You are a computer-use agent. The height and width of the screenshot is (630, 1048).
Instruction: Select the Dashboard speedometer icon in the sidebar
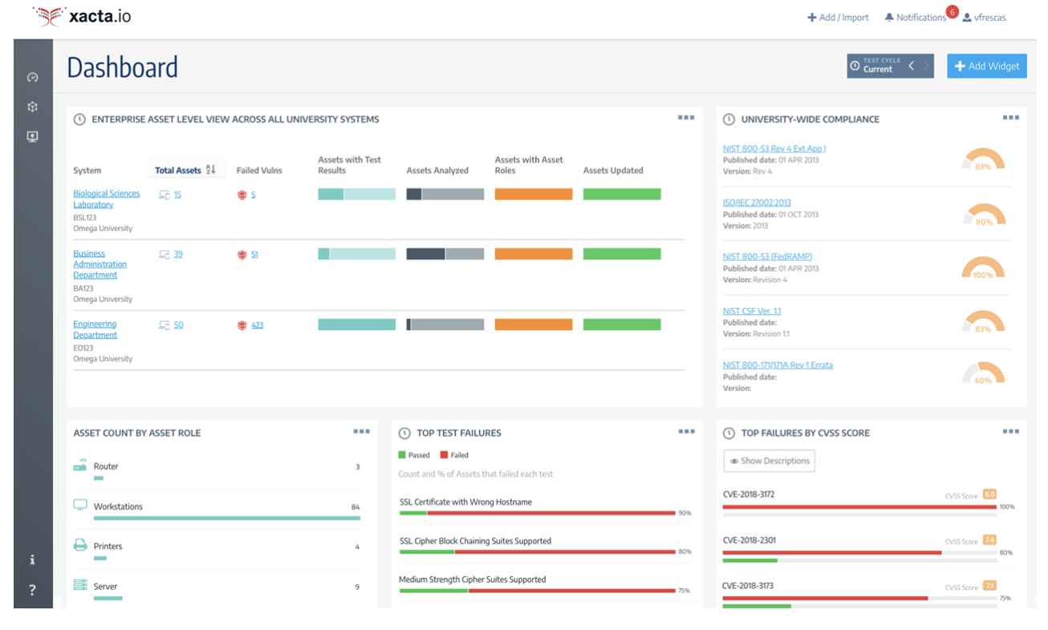point(32,76)
